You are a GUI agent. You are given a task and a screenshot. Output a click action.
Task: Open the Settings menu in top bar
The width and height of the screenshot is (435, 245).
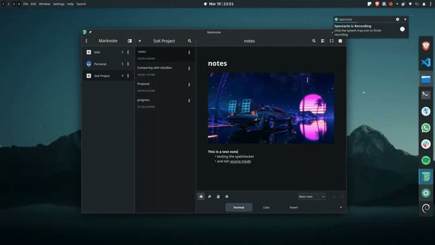[58, 4]
